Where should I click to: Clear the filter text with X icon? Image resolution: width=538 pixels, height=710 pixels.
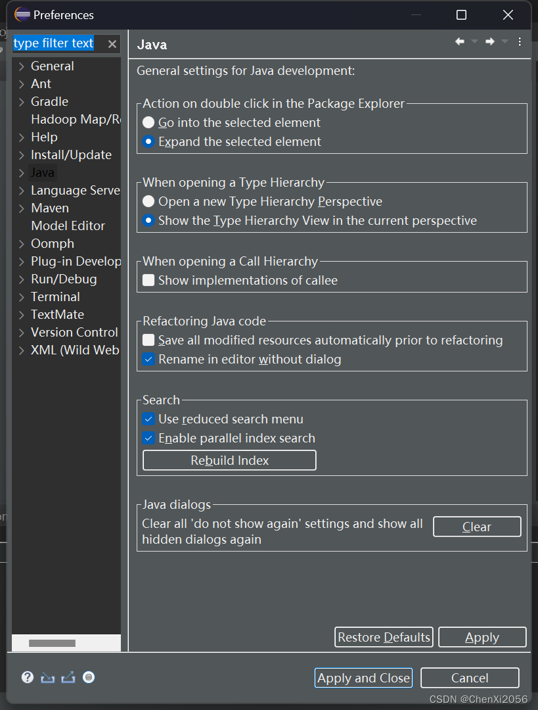[112, 44]
